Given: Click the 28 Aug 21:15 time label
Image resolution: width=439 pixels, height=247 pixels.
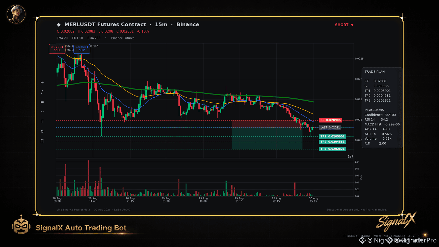Looking at the screenshot, I should tap(130, 200).
